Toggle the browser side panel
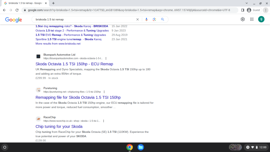Image resolution: width=270 pixels, height=152 pixels. 243,10
